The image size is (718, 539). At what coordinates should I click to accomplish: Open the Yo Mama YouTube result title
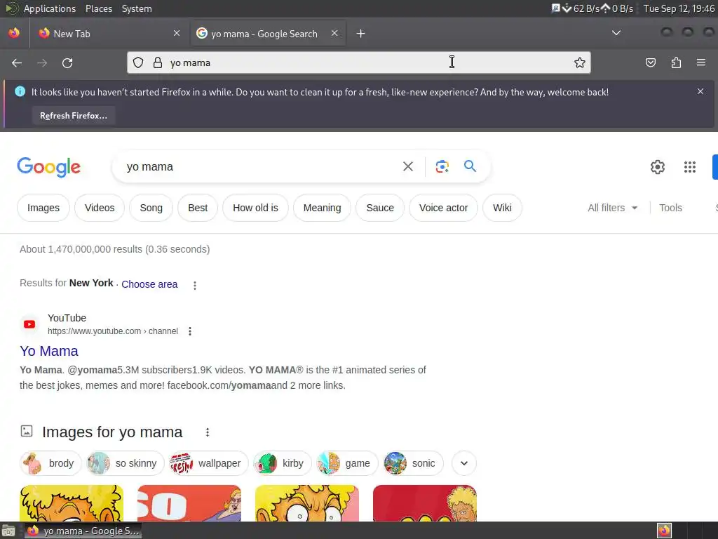coord(49,351)
